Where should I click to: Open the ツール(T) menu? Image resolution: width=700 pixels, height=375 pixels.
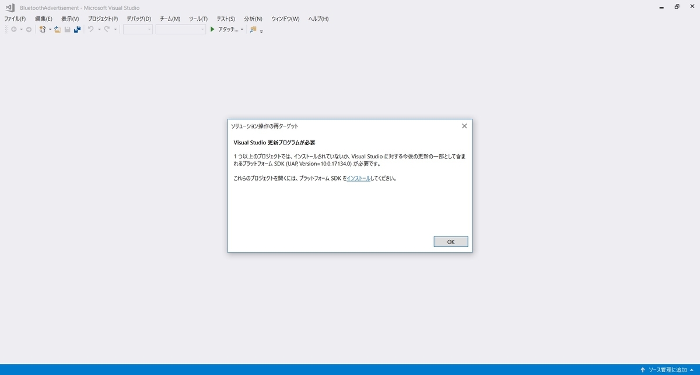tap(198, 19)
